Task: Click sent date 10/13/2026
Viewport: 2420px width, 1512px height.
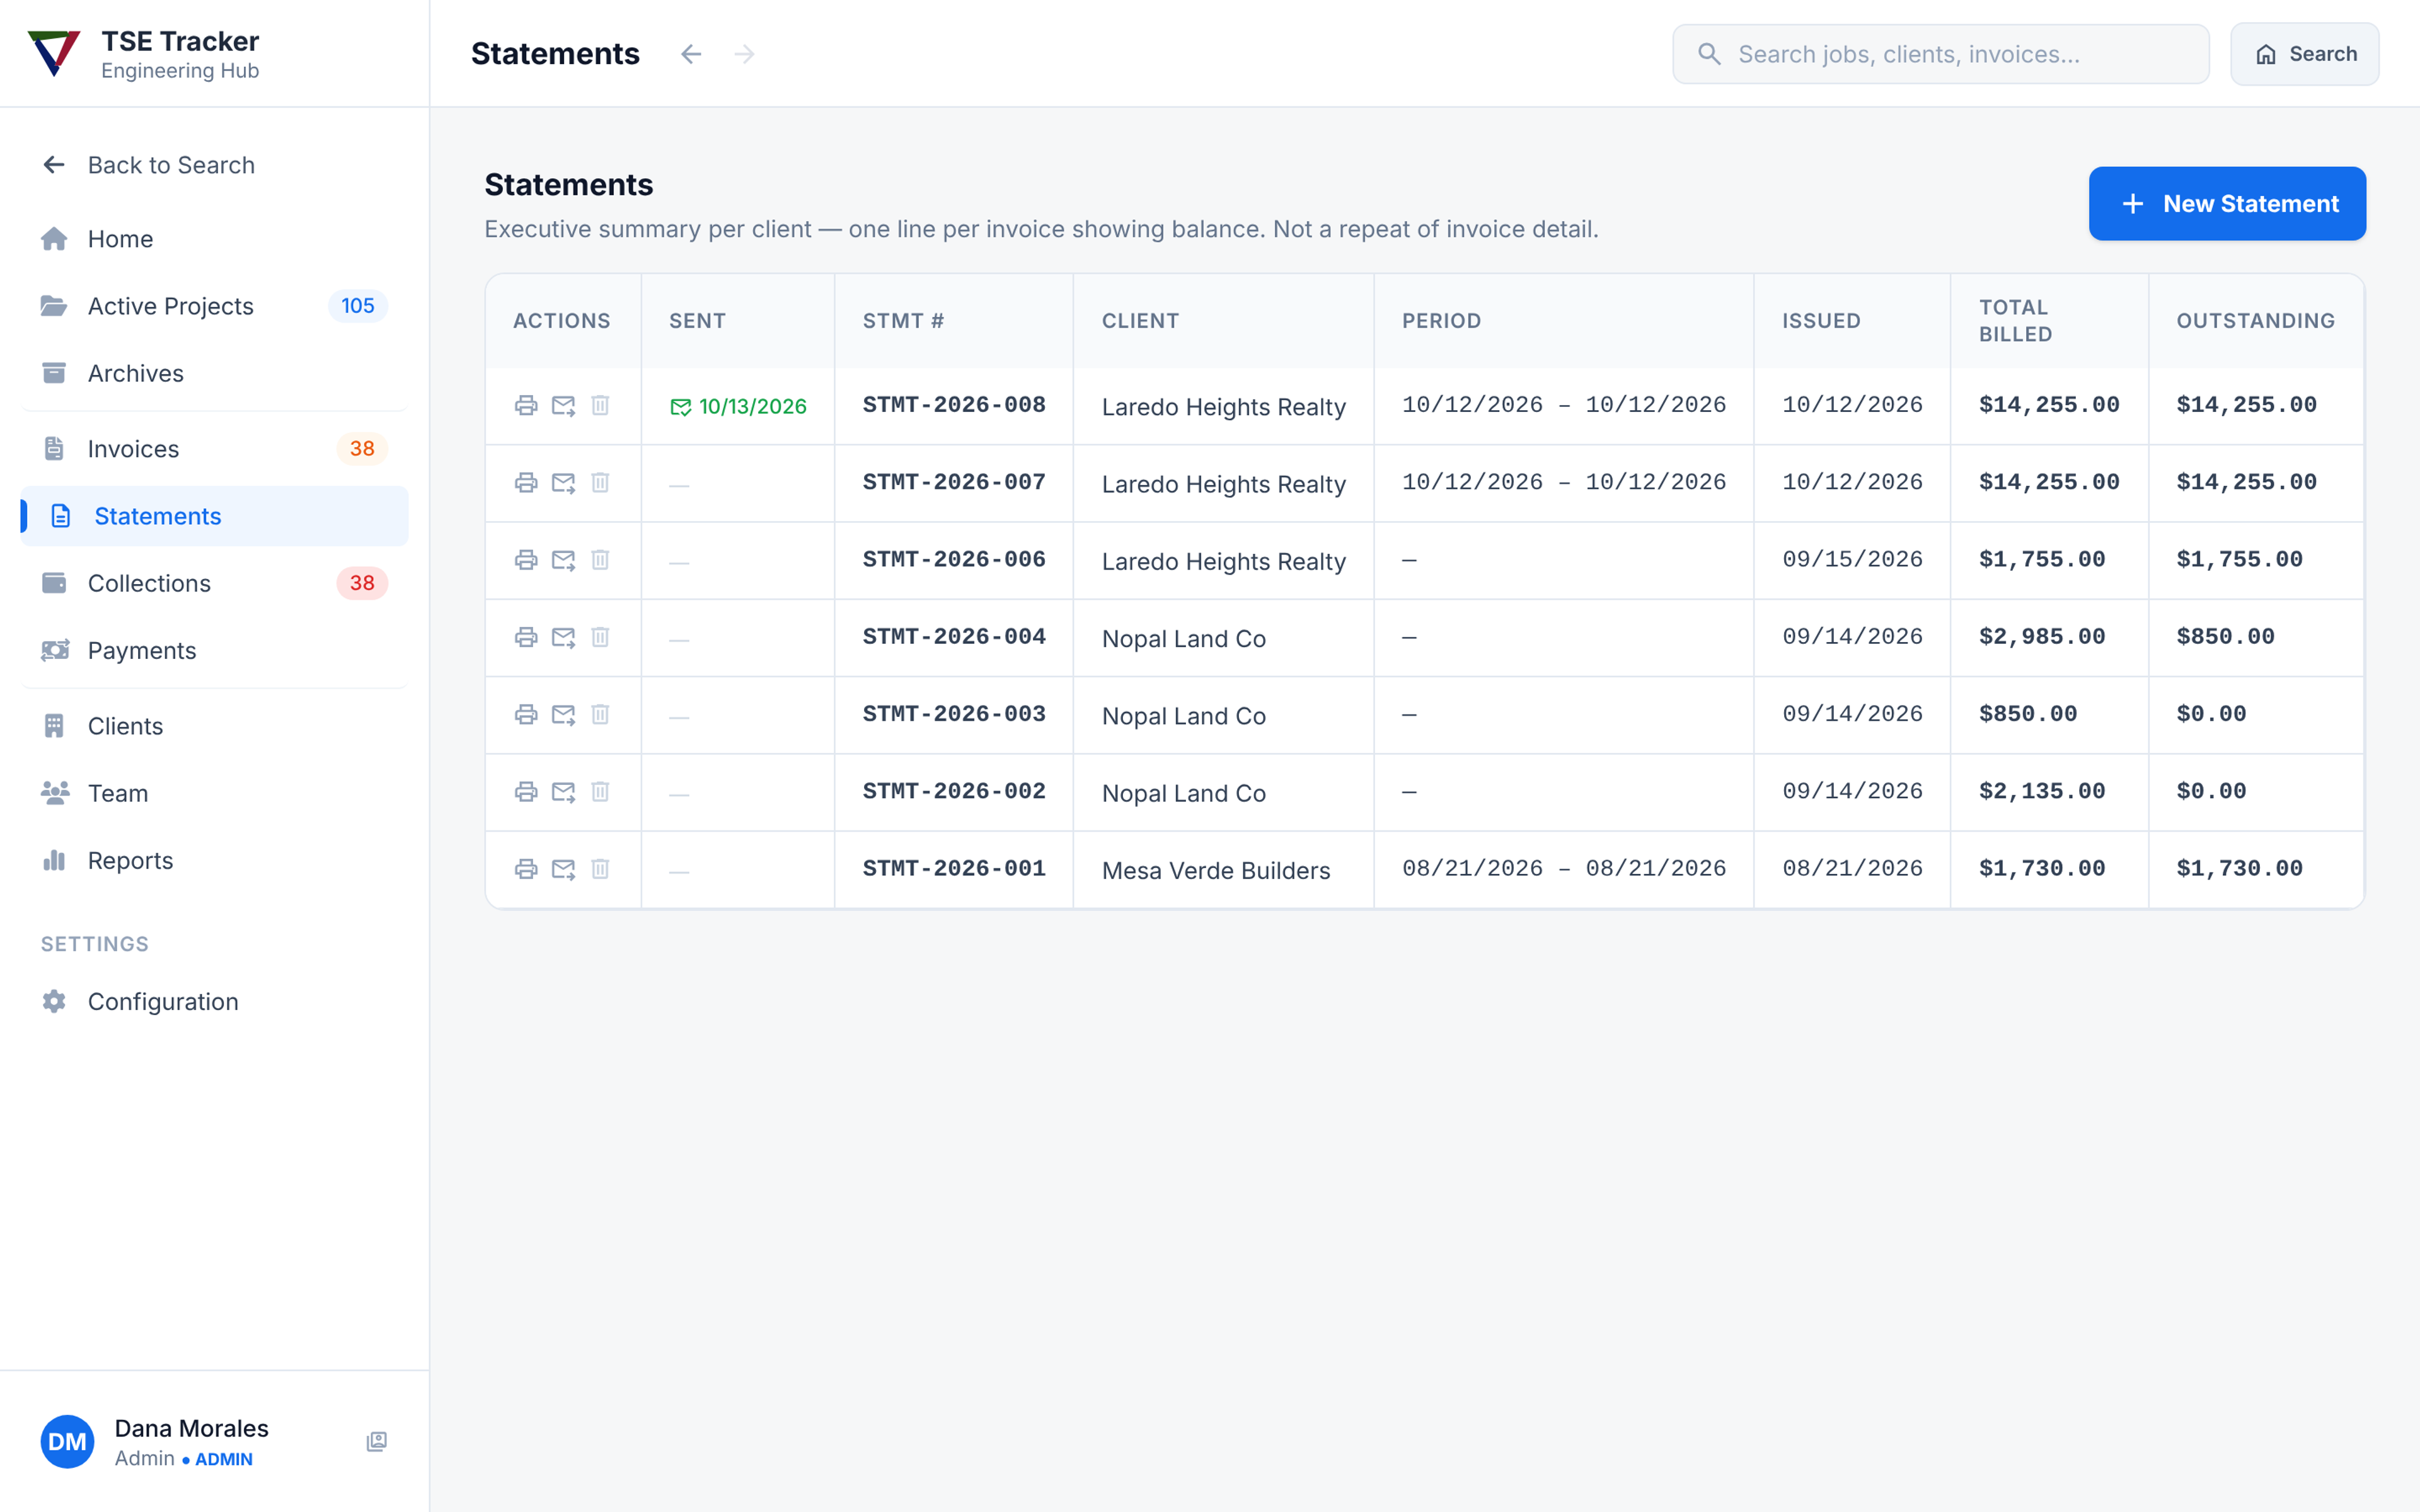Action: pos(738,406)
